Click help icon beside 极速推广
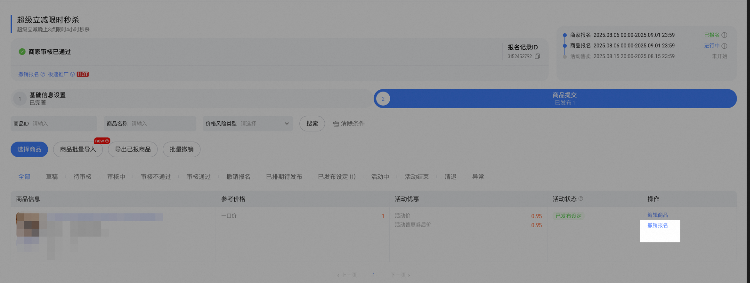 pyautogui.click(x=72, y=74)
